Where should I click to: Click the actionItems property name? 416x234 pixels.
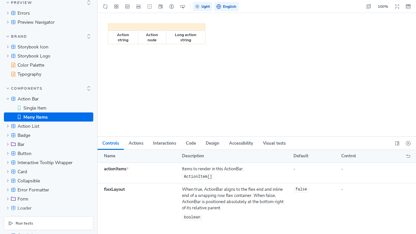pyautogui.click(x=115, y=169)
